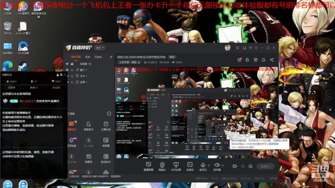Screen dimensions: 335x188
Task: Open the Recycle Bin desktop icon
Action: (x=8, y=28)
